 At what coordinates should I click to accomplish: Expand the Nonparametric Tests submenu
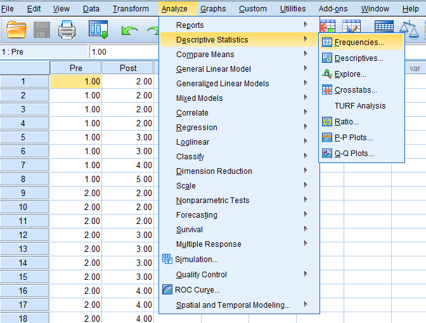pyautogui.click(x=212, y=201)
